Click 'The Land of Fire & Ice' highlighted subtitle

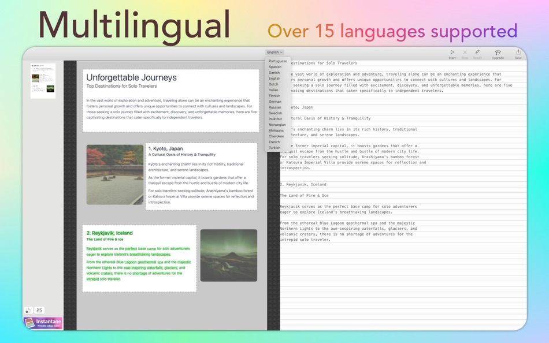pos(105,240)
